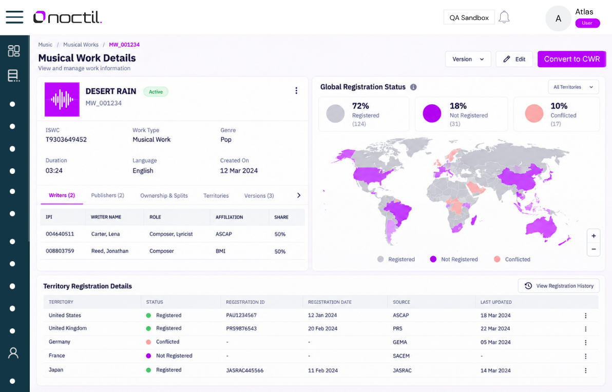Click the France Not Registered status
This screenshot has height=392, width=612.
click(169, 356)
